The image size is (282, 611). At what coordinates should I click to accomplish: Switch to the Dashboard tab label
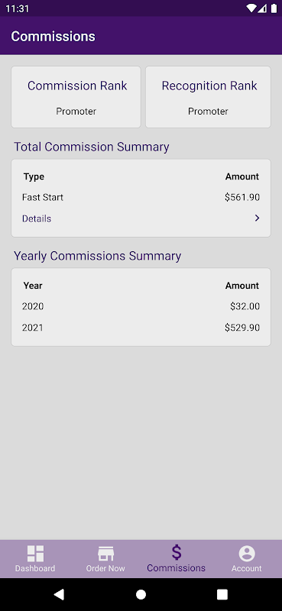(x=35, y=568)
